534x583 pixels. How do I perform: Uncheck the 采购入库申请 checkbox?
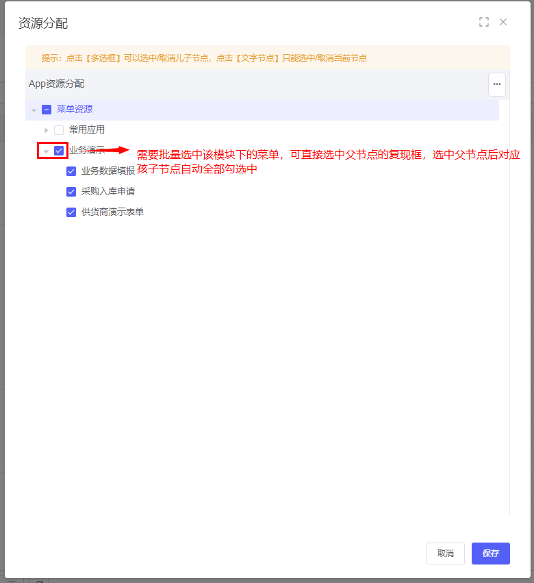point(71,192)
